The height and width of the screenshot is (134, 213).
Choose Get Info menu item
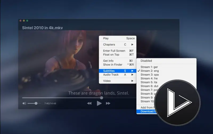coord(118,61)
